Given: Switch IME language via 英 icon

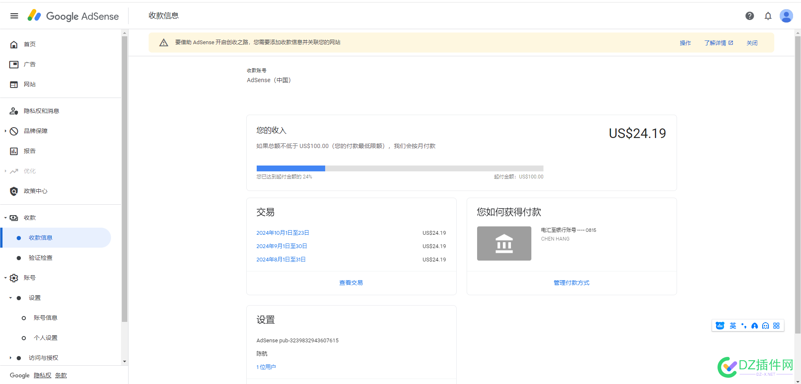Looking at the screenshot, I should [733, 326].
